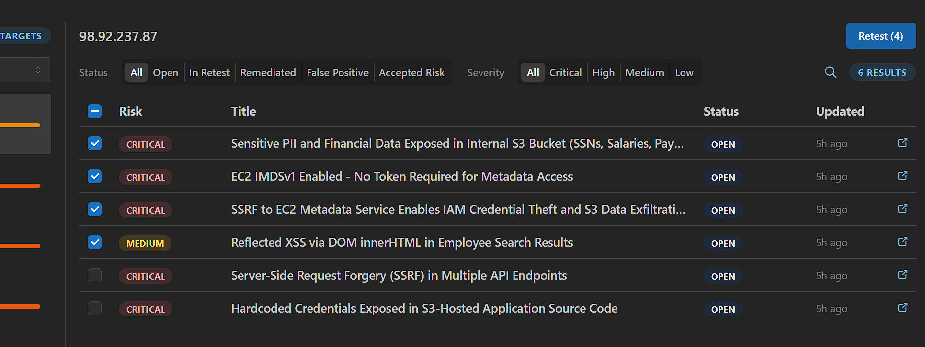Open external link for Sensitive PII finding

902,143
